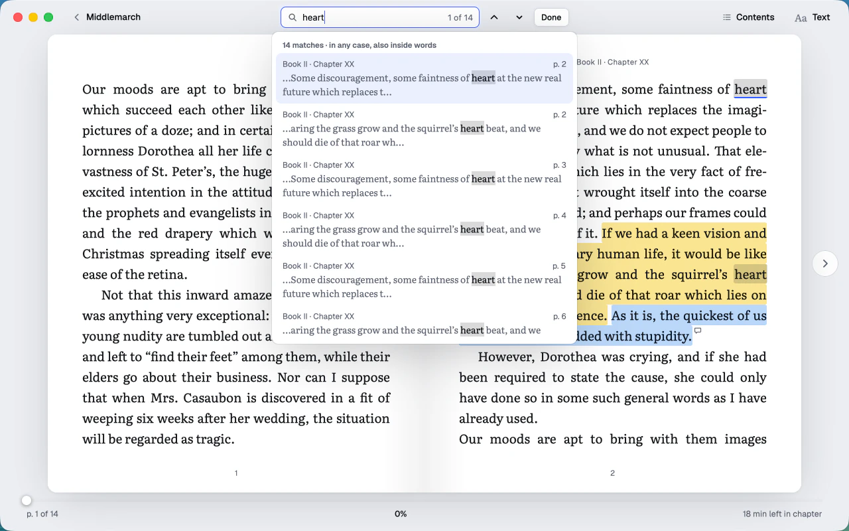Jump to previous match with up chevron
This screenshot has width=849, height=531.
tap(494, 17)
